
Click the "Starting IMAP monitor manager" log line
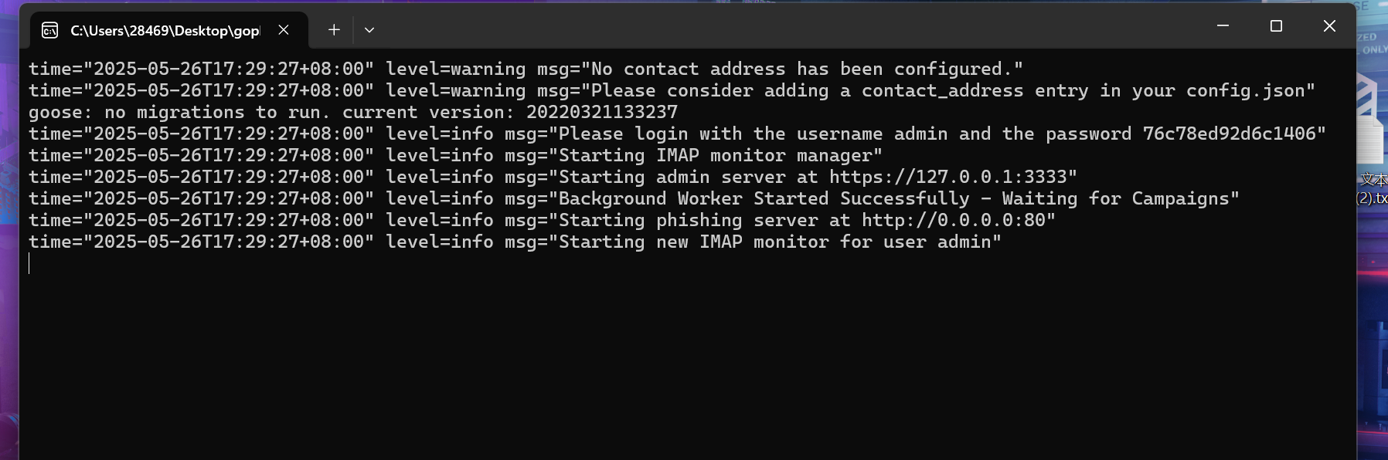click(715, 155)
